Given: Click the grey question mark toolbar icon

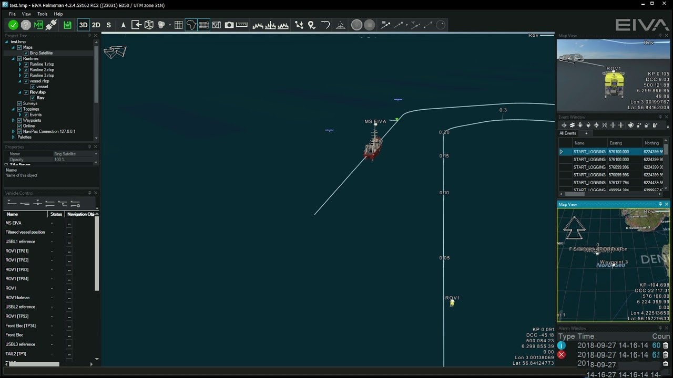Looking at the screenshot, I should click(26, 25).
